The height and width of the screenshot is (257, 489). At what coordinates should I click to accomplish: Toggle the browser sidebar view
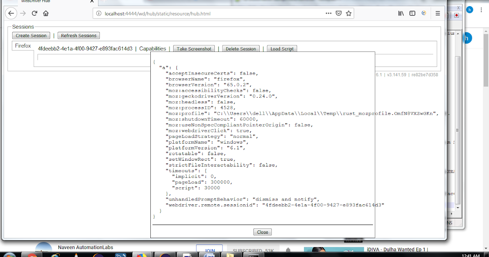coord(412,13)
